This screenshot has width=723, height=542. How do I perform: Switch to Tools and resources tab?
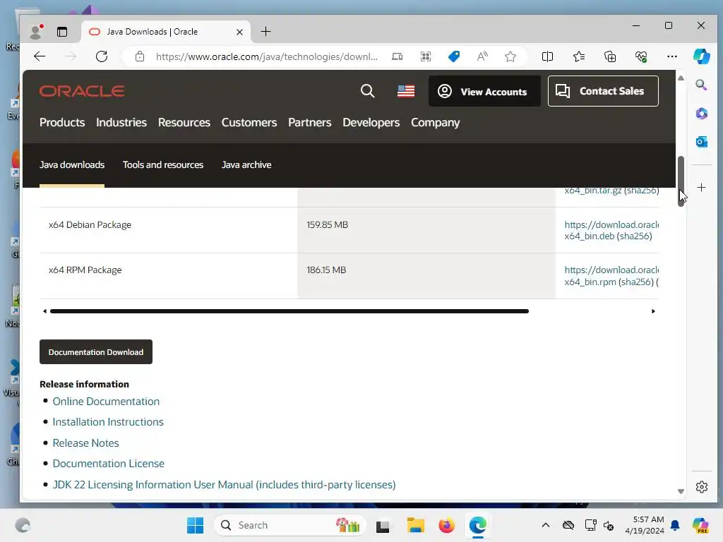coord(163,164)
